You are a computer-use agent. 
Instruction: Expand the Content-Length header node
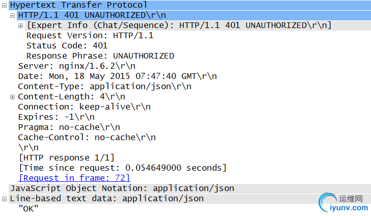13,97
